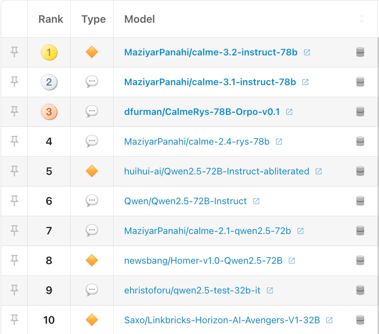Open database details icon for calme-3.2-instruct-78b
379x334 pixels.
tap(360, 52)
